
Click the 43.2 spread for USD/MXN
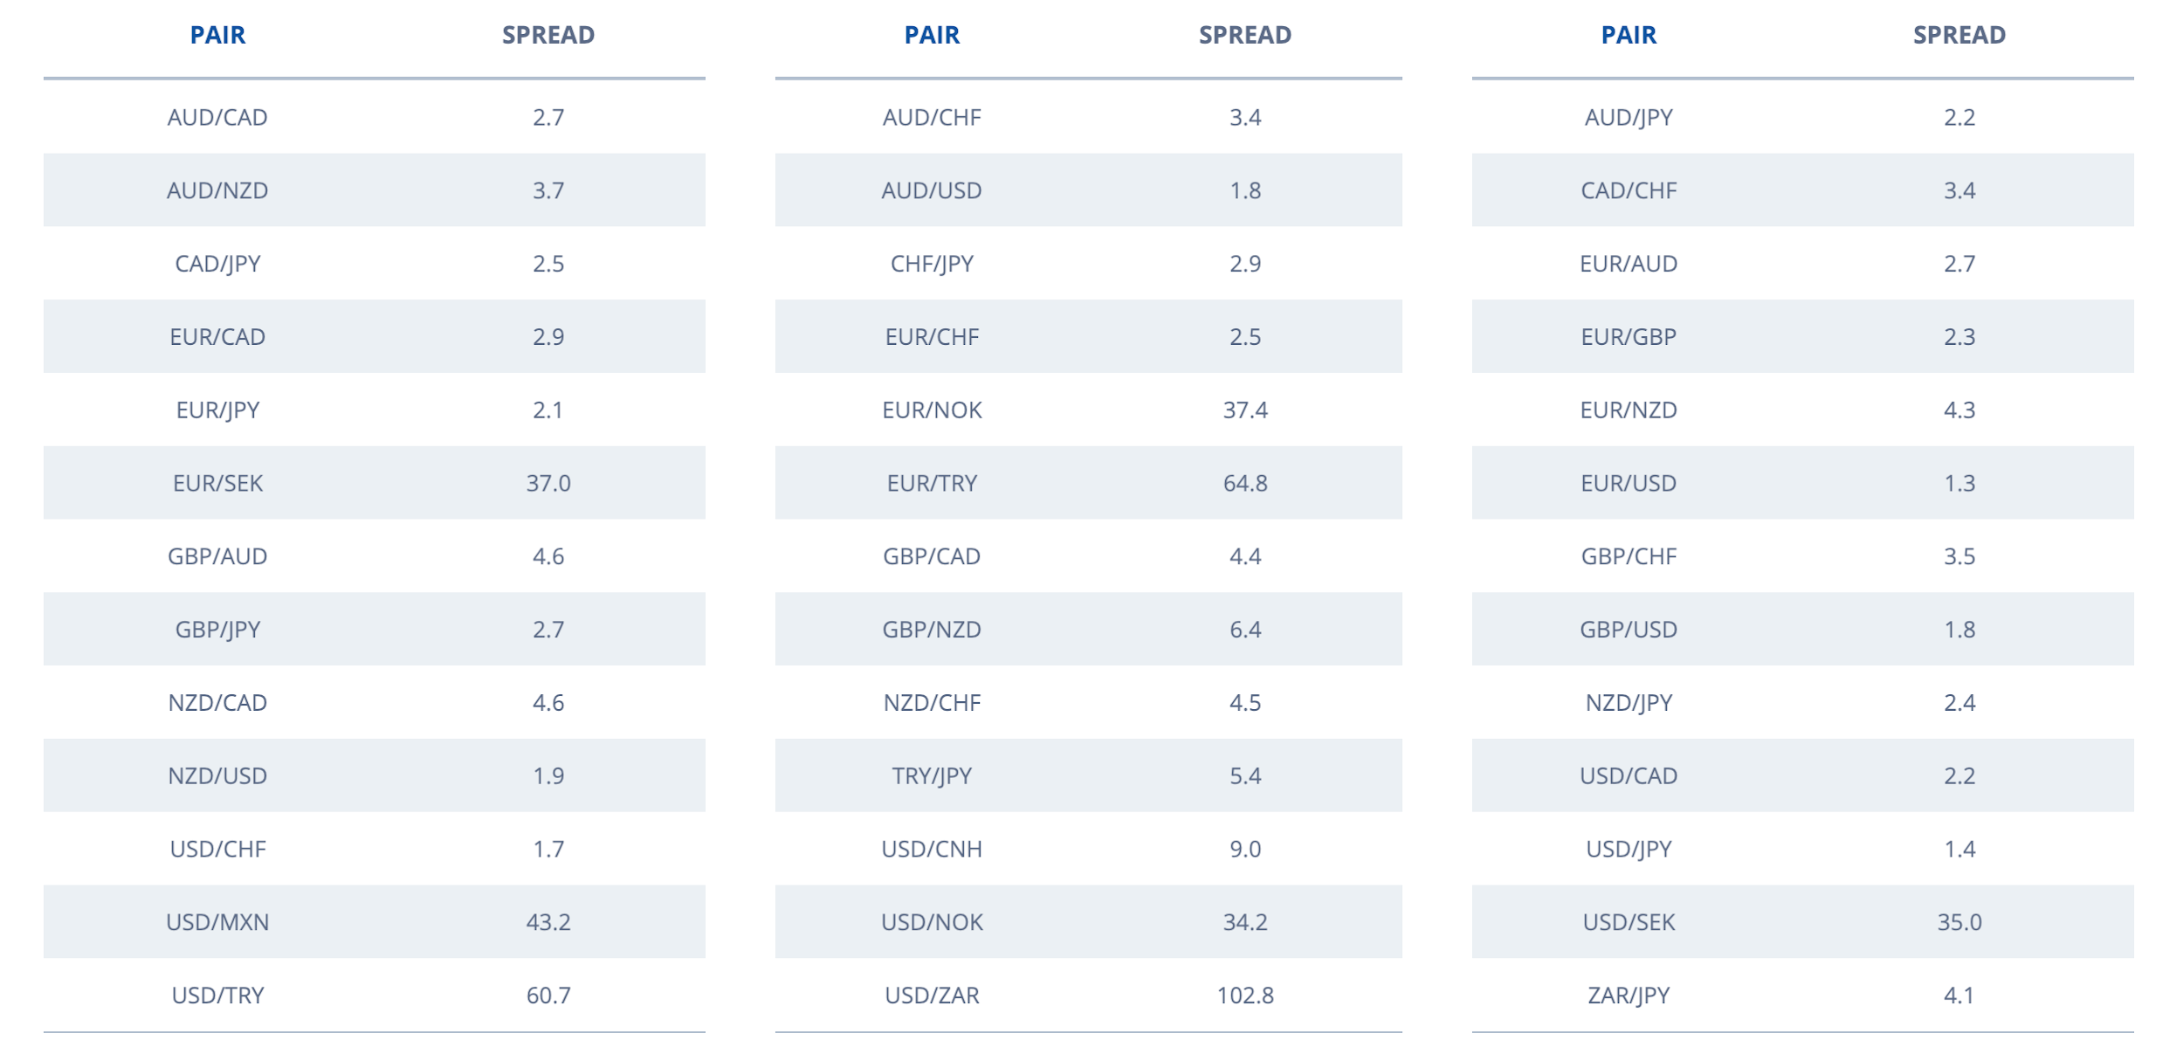(x=548, y=921)
